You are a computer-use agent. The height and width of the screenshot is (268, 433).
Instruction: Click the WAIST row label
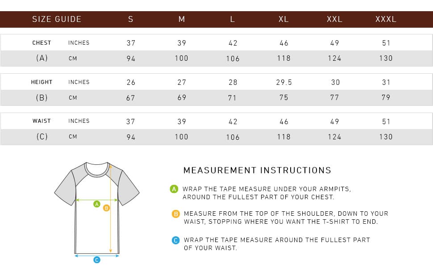[42, 121]
